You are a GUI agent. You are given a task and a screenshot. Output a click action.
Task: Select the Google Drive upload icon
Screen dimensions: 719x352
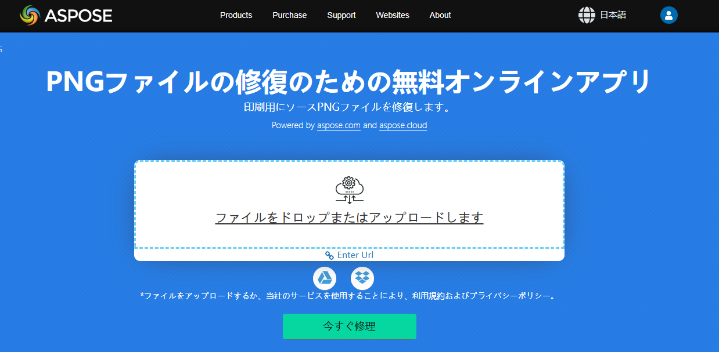[325, 278]
